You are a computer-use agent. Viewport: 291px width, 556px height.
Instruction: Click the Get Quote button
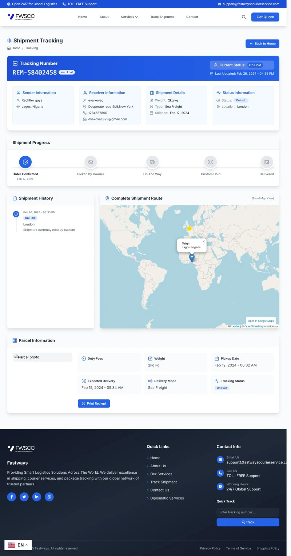(x=265, y=17)
